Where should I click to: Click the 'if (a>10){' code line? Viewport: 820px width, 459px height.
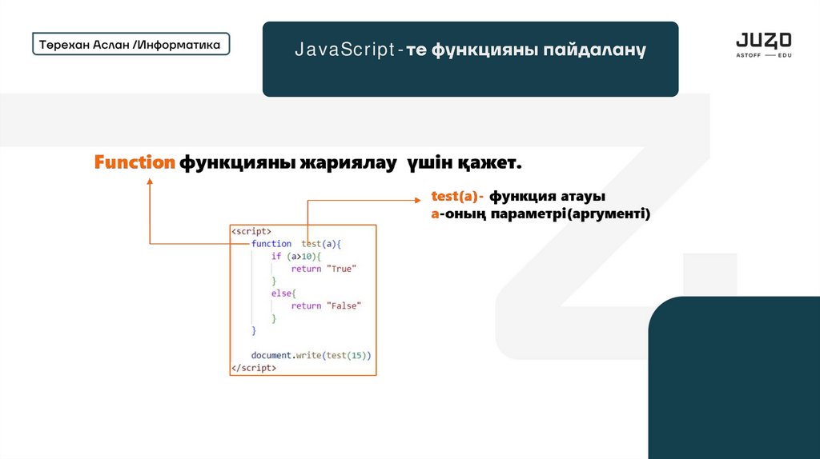(x=296, y=256)
